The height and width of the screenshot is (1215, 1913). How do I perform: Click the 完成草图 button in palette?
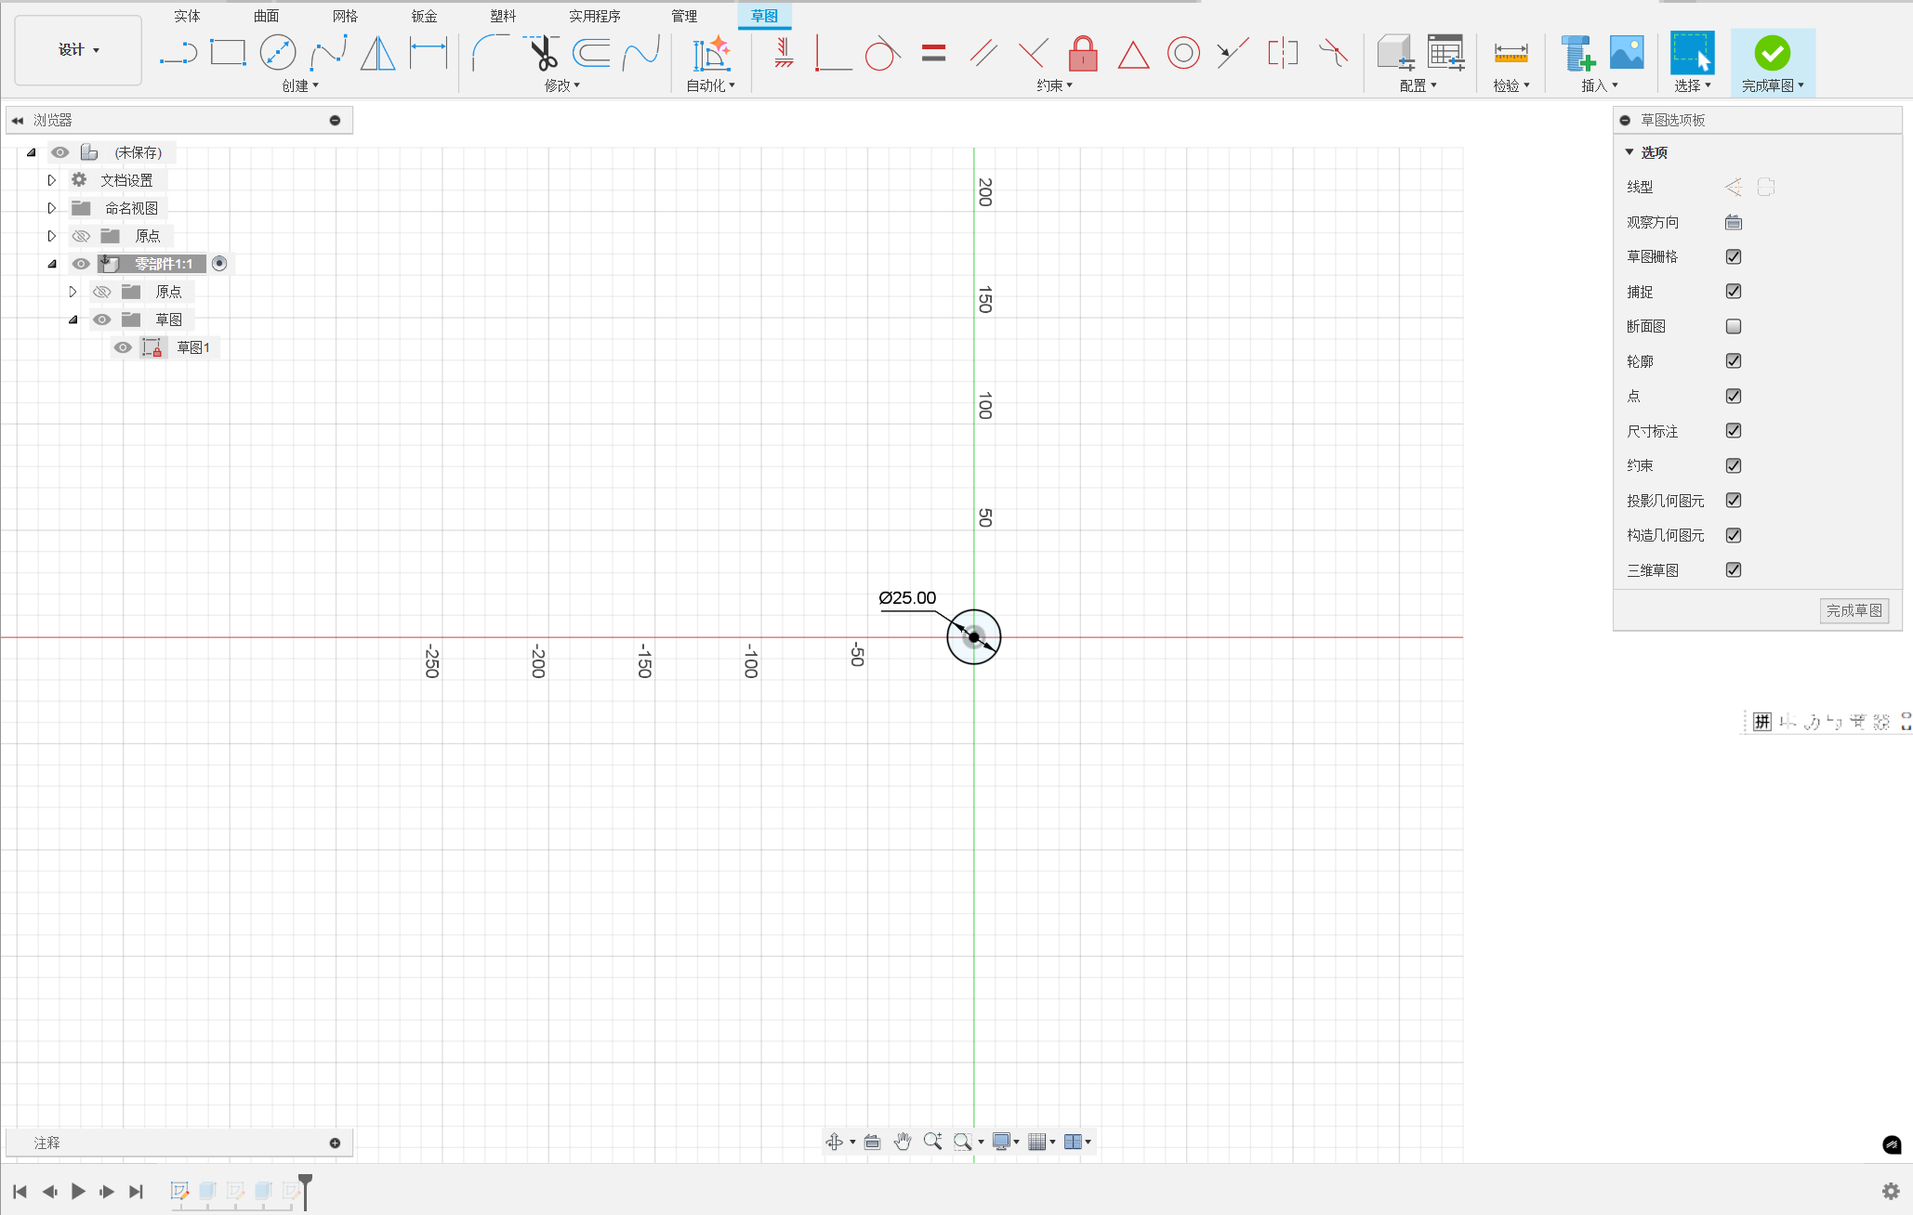click(1854, 610)
